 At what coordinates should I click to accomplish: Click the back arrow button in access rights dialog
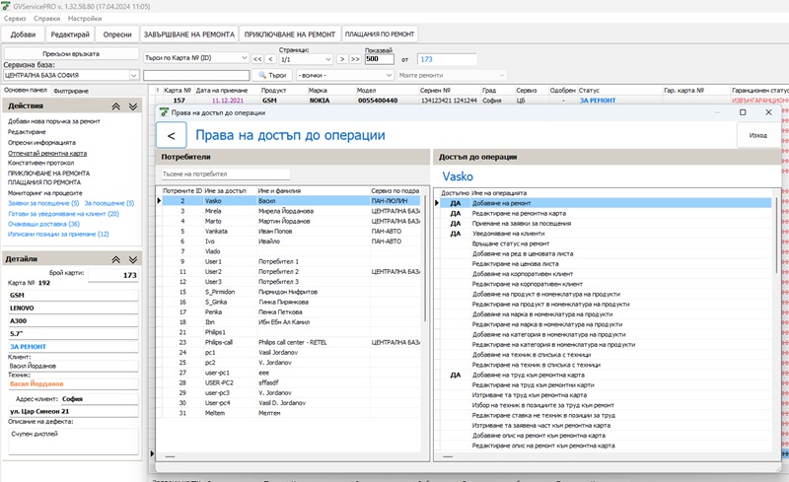click(x=171, y=135)
